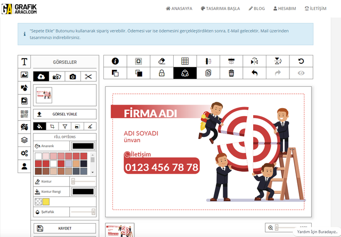Open the Shapes panel in sidebar
The width and height of the screenshot is (341, 237).
[x=24, y=88]
